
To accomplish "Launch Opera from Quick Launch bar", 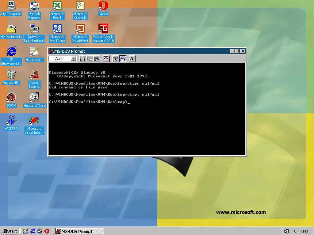I will pyautogui.click(x=47, y=231).
